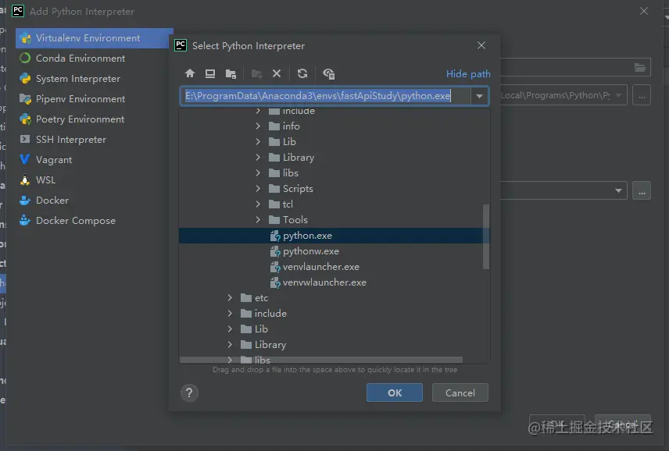This screenshot has height=451, width=669.
Task: Go to project directory icon
Action: tap(231, 73)
